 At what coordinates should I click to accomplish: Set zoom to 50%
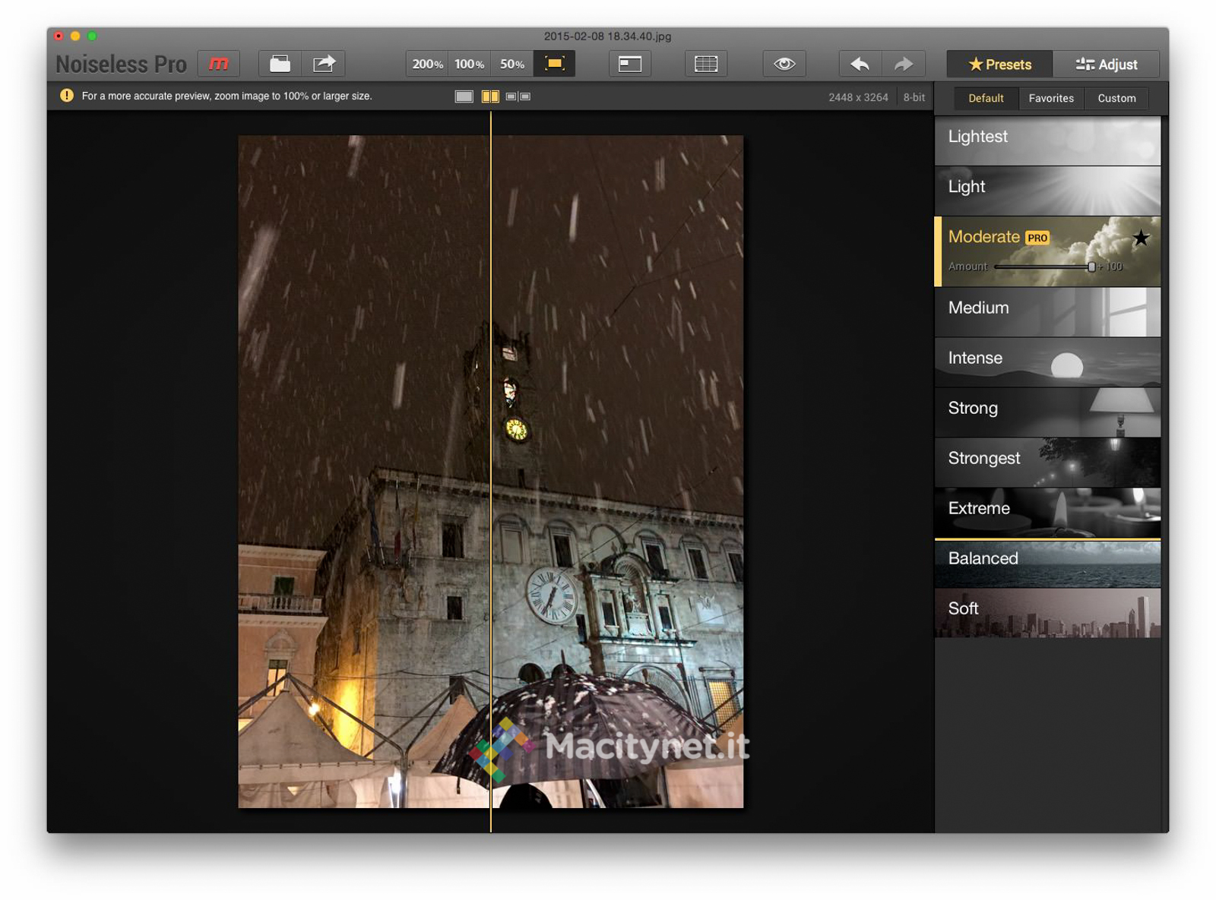(511, 64)
